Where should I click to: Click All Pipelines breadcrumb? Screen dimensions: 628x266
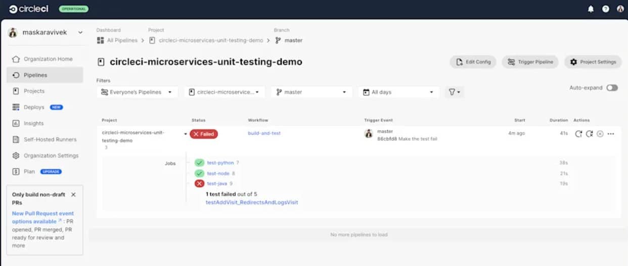coord(123,40)
